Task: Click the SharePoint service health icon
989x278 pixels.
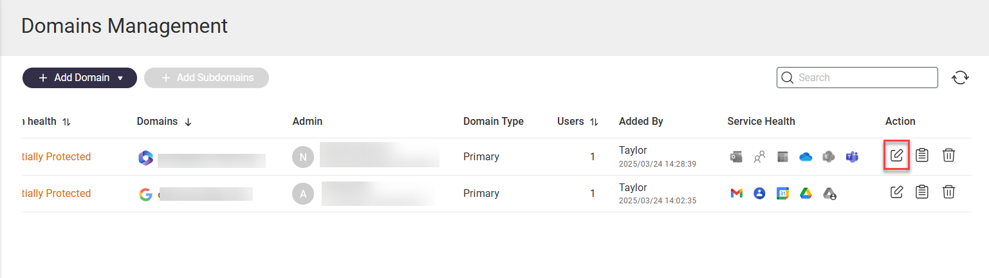Action: pyautogui.click(x=829, y=156)
